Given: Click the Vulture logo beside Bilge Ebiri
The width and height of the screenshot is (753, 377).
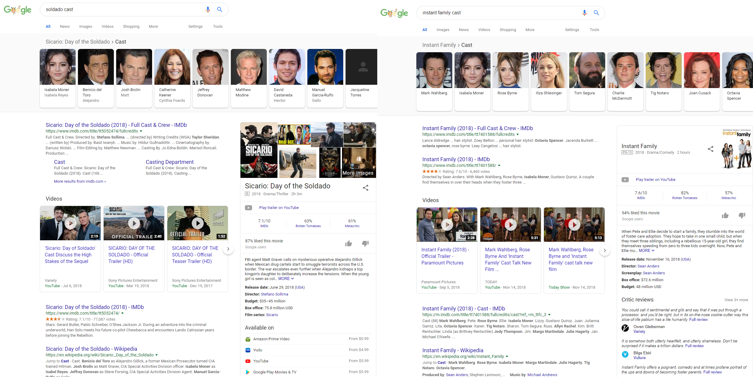Looking at the screenshot, I should coord(625,355).
